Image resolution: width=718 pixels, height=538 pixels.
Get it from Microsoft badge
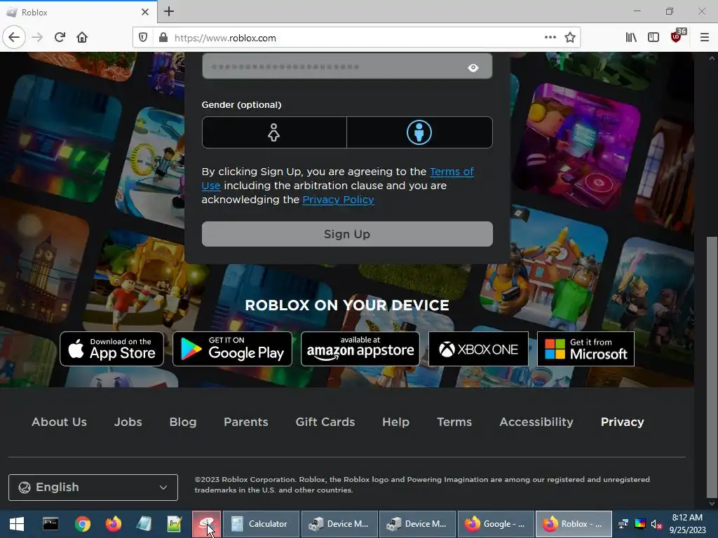pos(585,349)
